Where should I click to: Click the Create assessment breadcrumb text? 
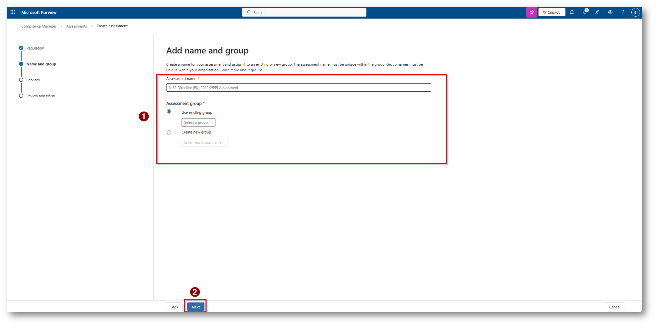click(x=112, y=26)
